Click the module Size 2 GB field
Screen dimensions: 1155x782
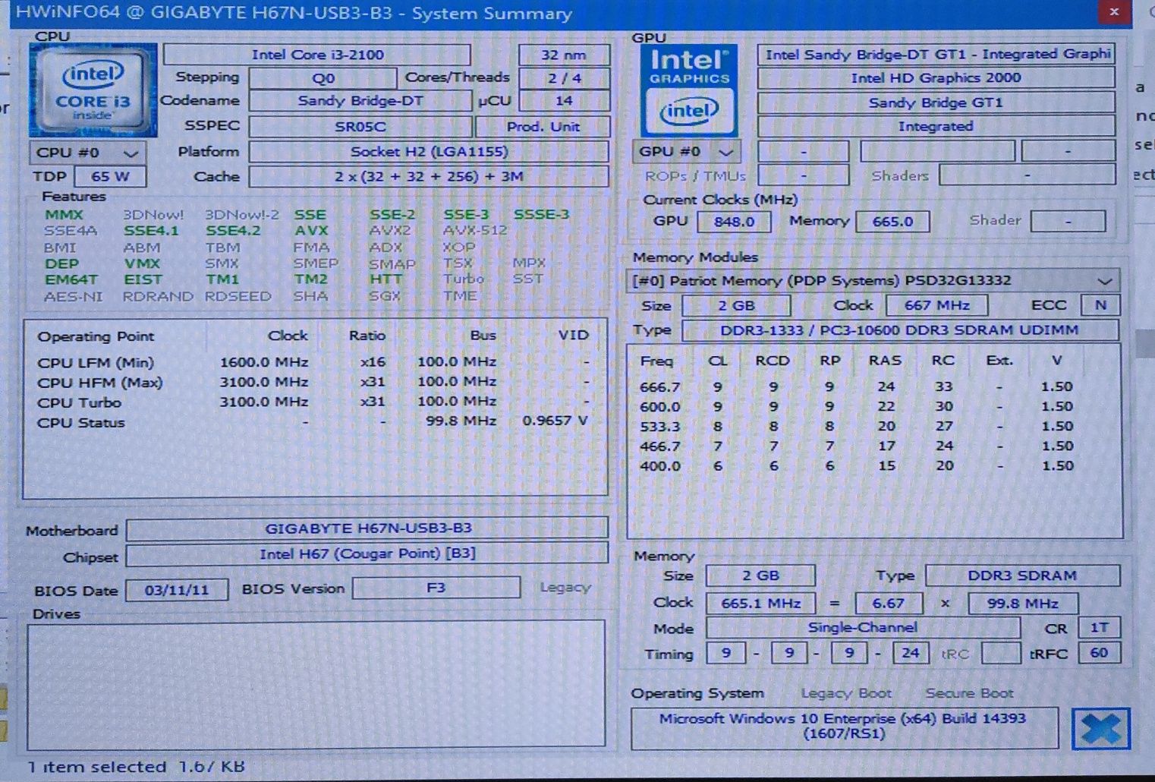pos(736,306)
